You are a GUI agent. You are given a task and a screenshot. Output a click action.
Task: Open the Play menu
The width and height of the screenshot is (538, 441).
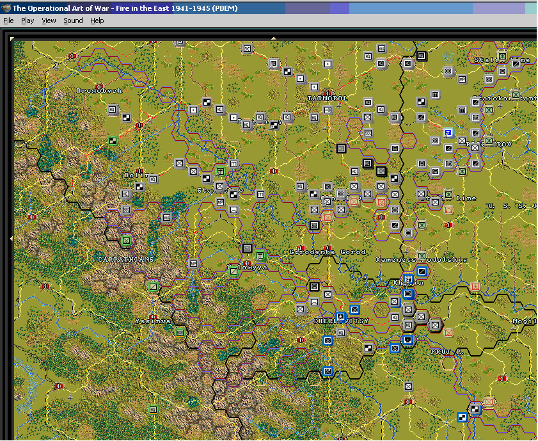[x=28, y=20]
